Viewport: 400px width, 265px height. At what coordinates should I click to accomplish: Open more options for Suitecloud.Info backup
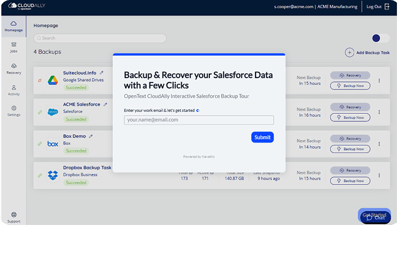[379, 81]
